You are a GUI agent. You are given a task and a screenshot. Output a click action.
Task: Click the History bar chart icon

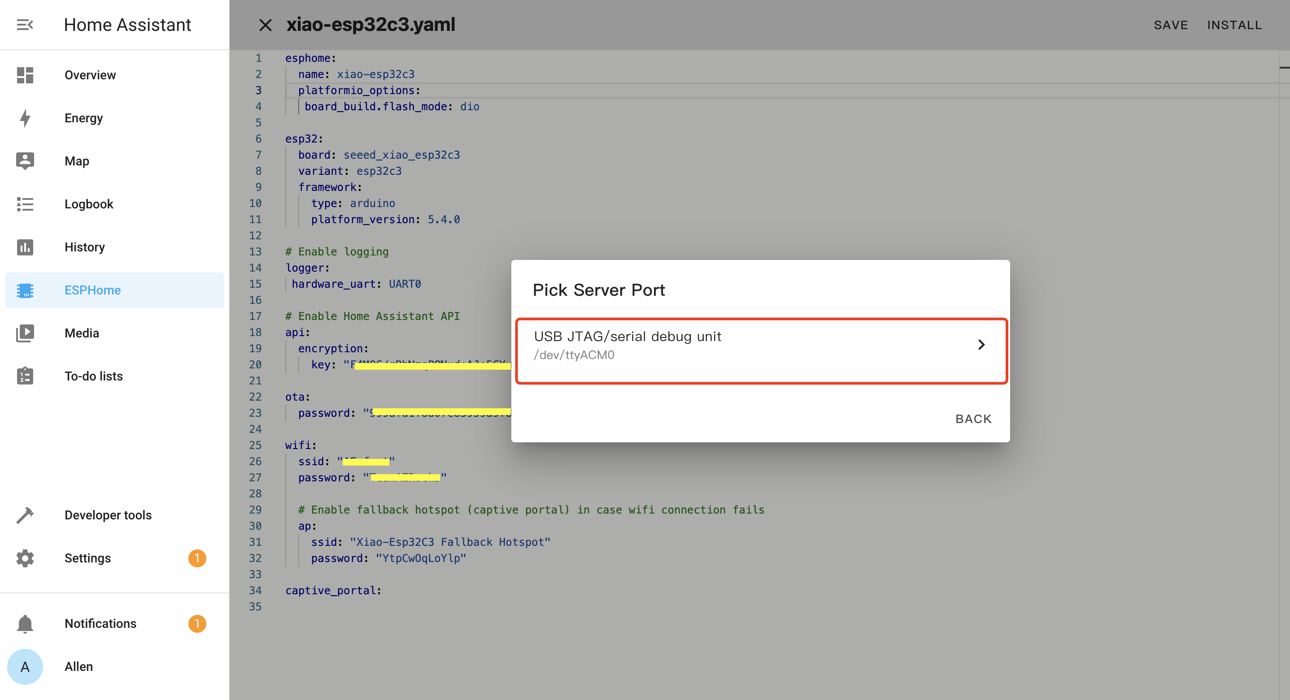tap(25, 247)
